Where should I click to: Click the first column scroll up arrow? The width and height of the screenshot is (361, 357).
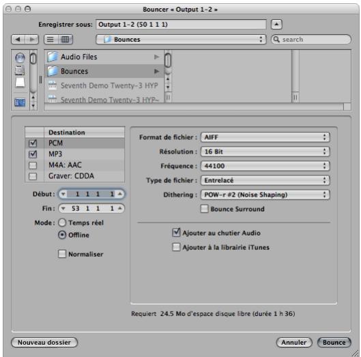point(168,79)
